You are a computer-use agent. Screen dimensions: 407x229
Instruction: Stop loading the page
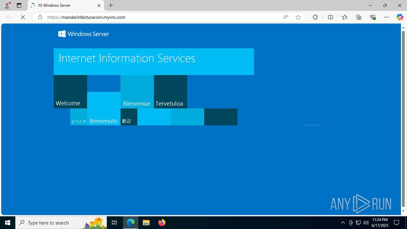coord(23,17)
